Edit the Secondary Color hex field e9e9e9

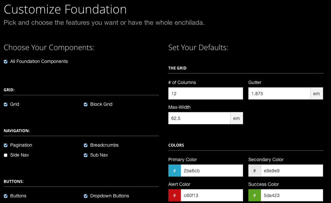[x=292, y=171]
